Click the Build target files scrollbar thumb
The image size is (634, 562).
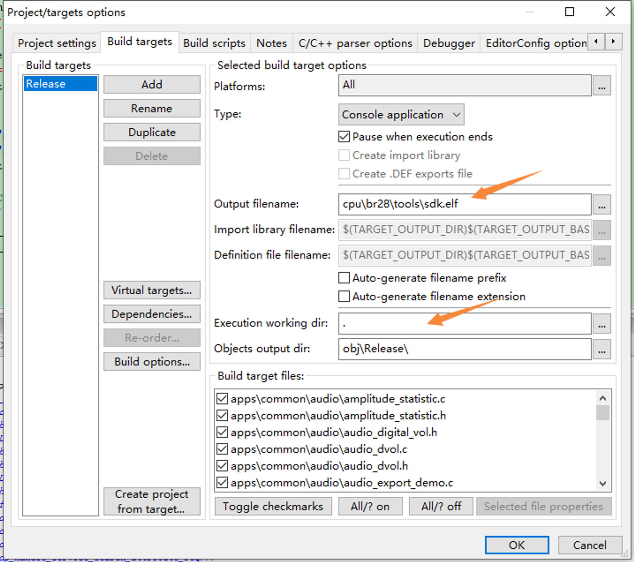click(603, 413)
